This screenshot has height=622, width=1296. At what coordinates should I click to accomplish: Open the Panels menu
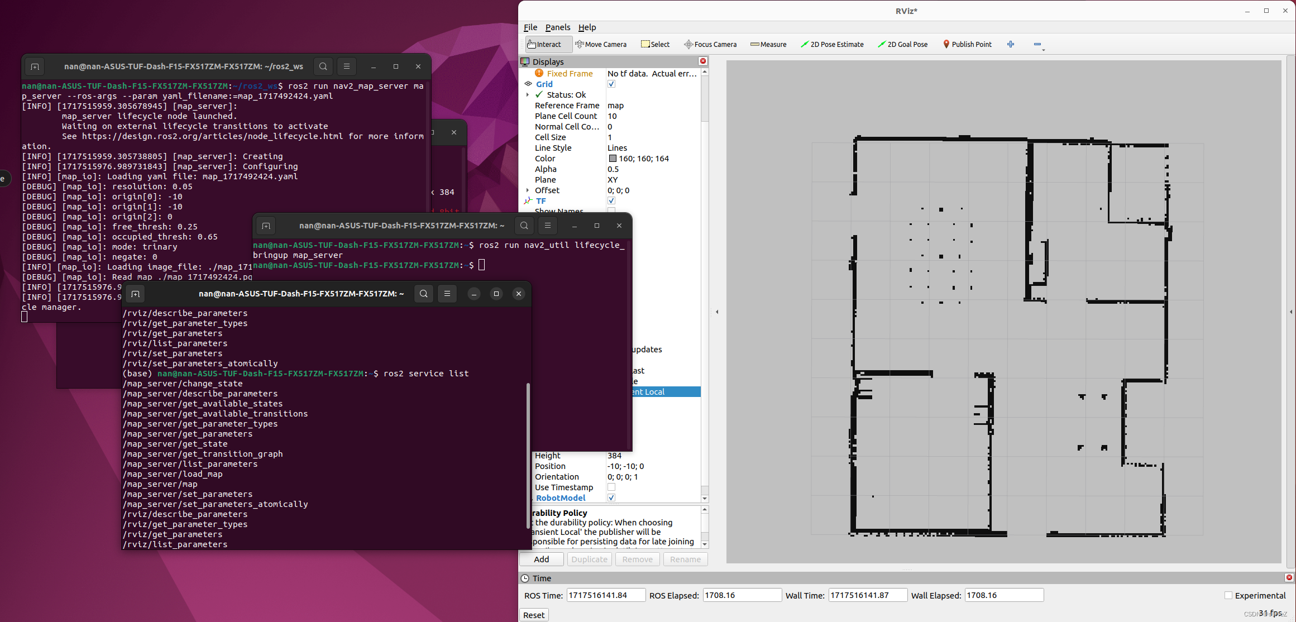[557, 27]
